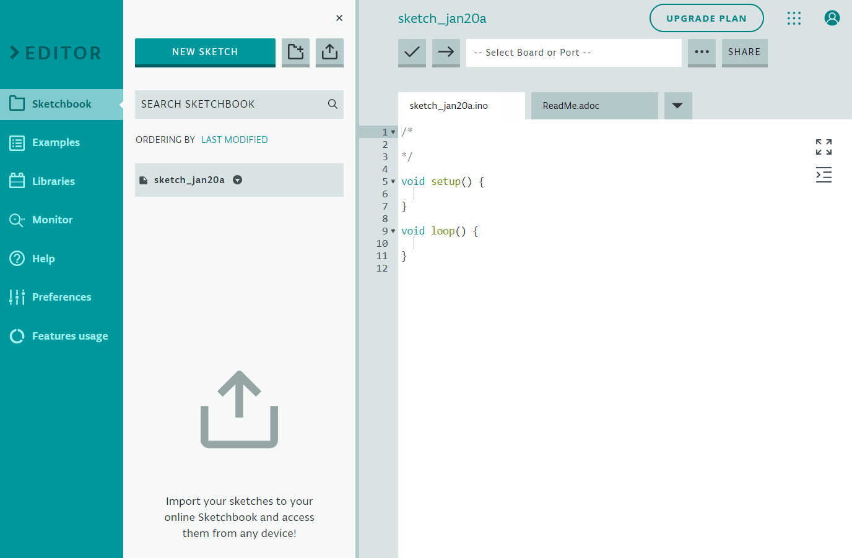Click the Features usage ring icon
This screenshot has height=558, width=852.
pyautogui.click(x=17, y=336)
